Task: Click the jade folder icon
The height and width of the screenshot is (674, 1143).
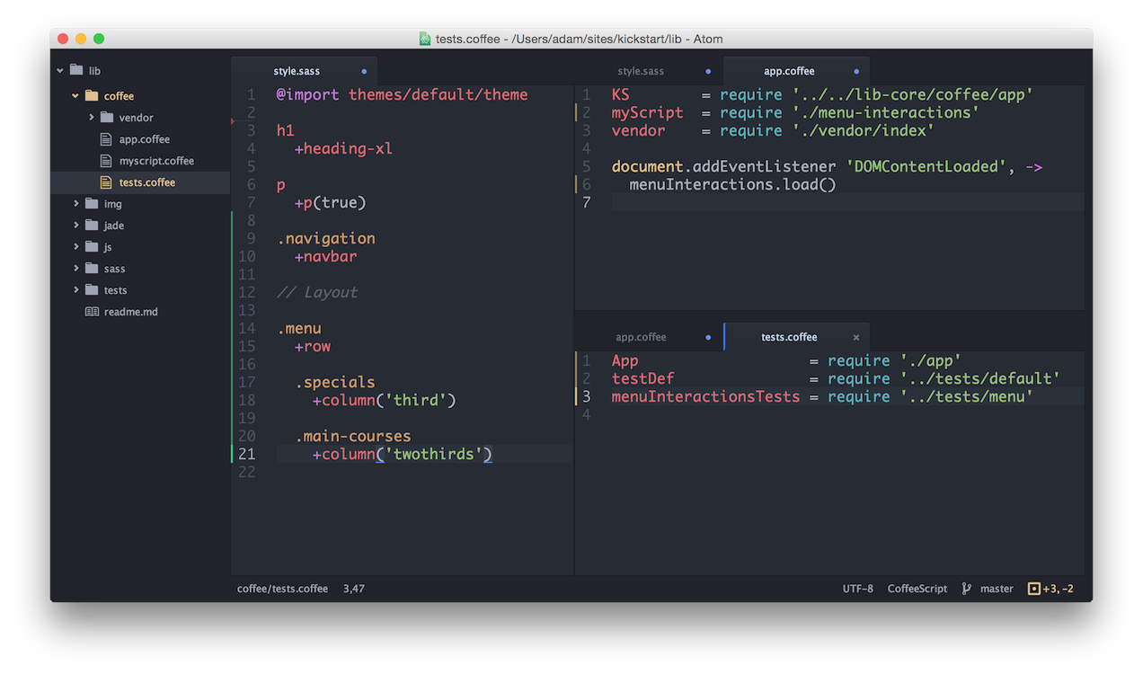Action: (x=92, y=226)
